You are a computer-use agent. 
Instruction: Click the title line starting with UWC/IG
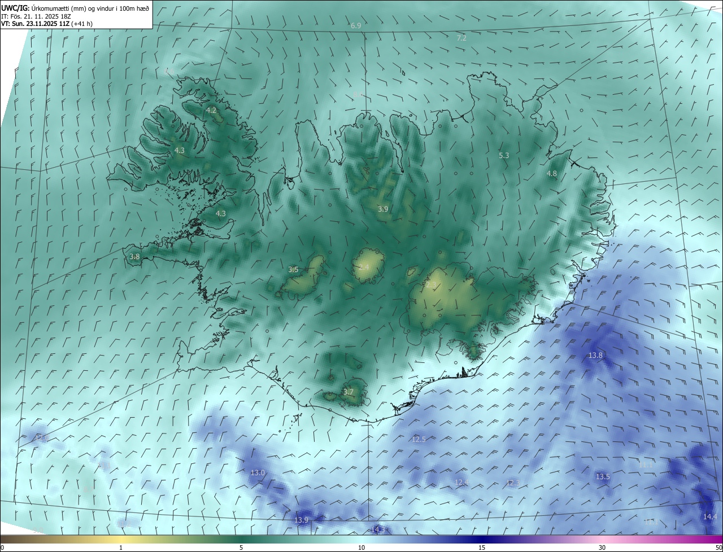pyautogui.click(x=75, y=8)
